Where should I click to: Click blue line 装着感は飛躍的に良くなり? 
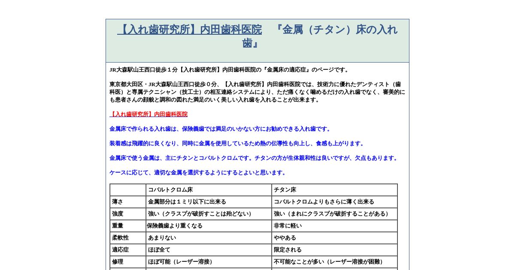tap(237, 144)
